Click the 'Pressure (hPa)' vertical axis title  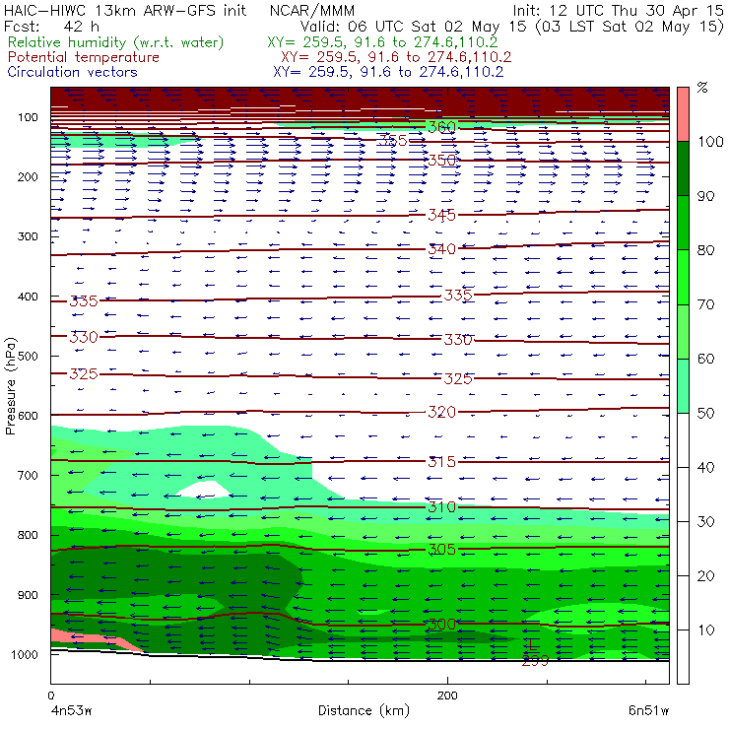click(x=10, y=386)
